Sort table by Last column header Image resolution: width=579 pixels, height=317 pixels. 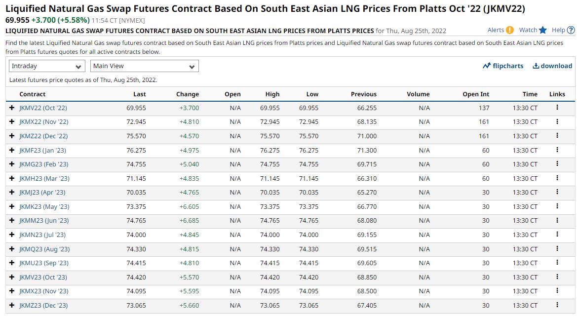[139, 94]
